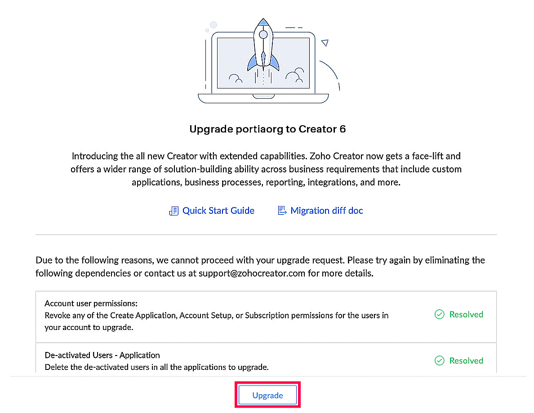
Task: Click the De-activated Users - Application heading
Action: coord(102,355)
